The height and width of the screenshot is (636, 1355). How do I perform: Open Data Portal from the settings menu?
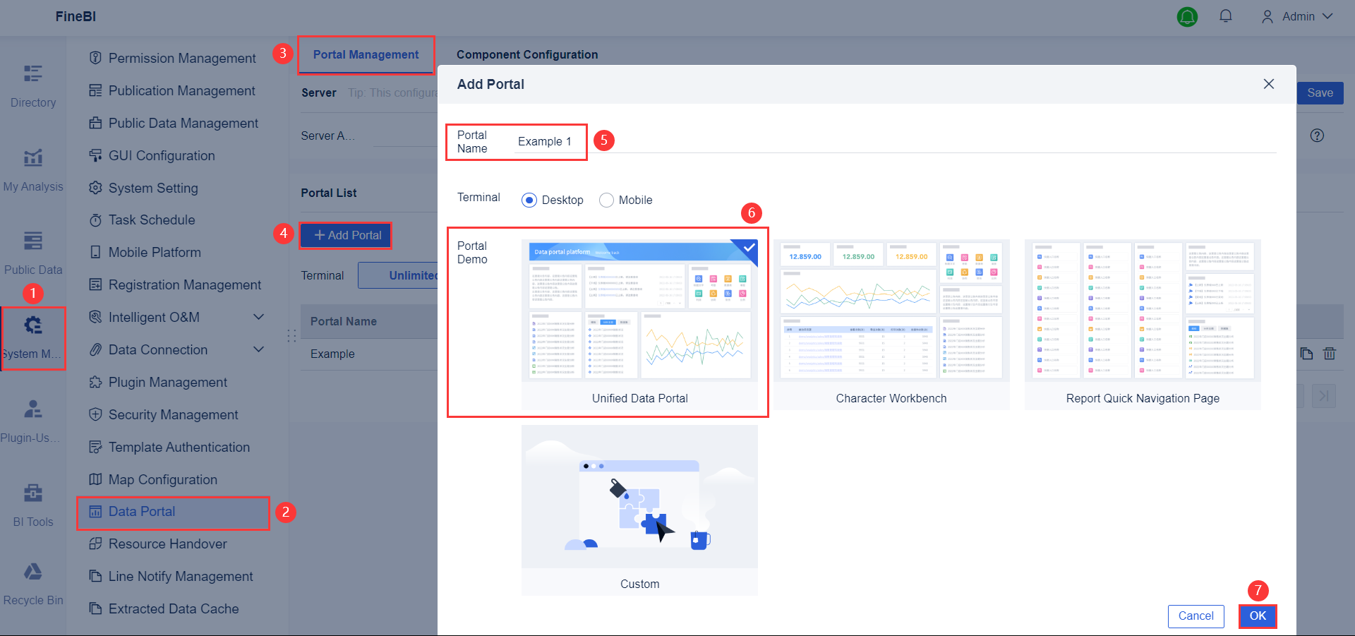pos(141,511)
